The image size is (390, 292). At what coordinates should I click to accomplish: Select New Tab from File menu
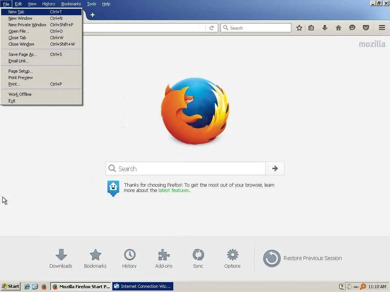41,12
